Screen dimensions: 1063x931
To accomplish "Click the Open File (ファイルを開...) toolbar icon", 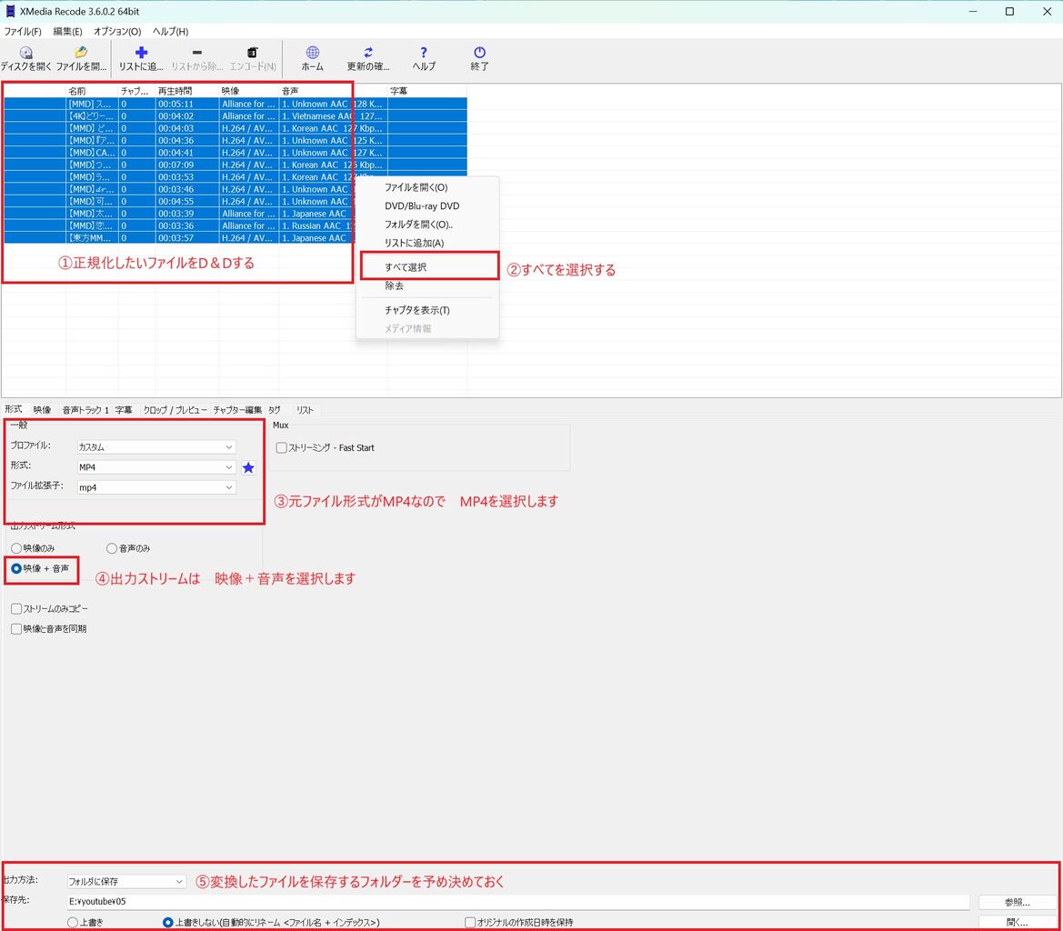I will 81,53.
